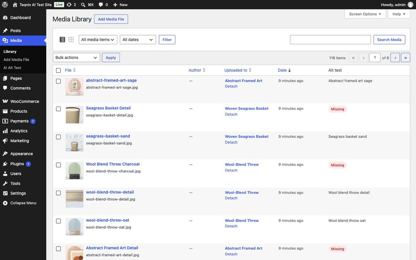Open the WordPress logo menu
Screen dimensions: 416x260
click(x=5, y=4)
